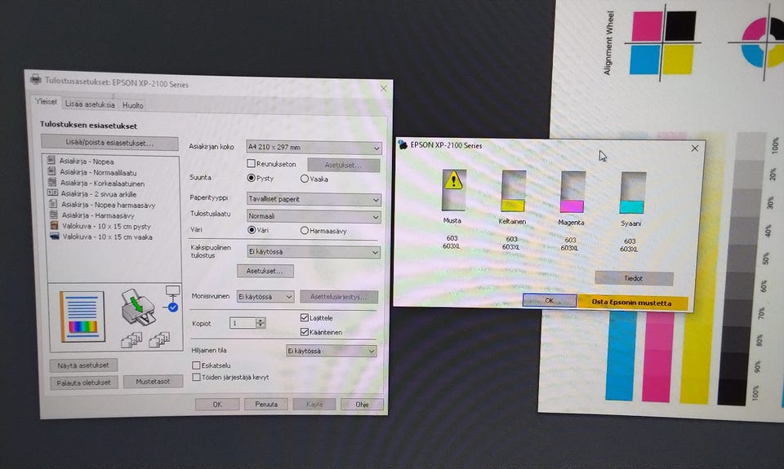
Task: Switch to the Huolto tab
Action: tap(133, 105)
